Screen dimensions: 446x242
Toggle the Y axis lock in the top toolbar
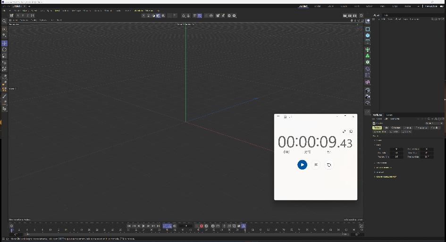click(x=23, y=16)
